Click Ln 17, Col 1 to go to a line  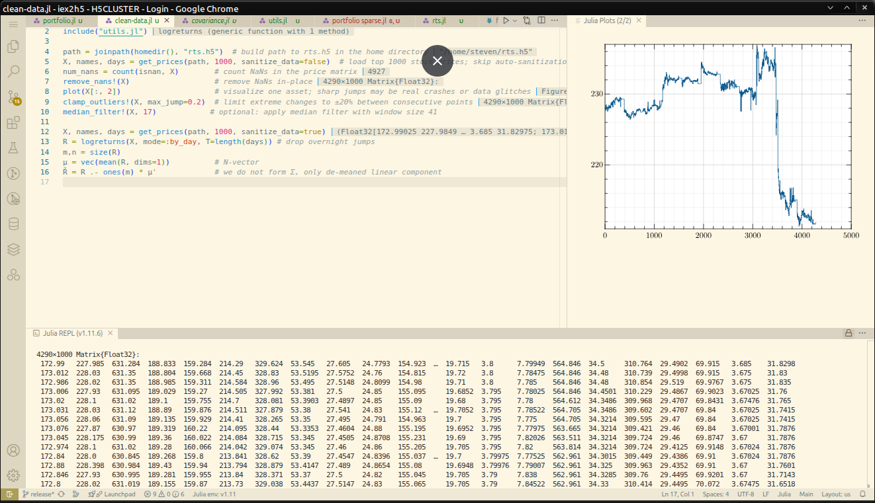(676, 494)
